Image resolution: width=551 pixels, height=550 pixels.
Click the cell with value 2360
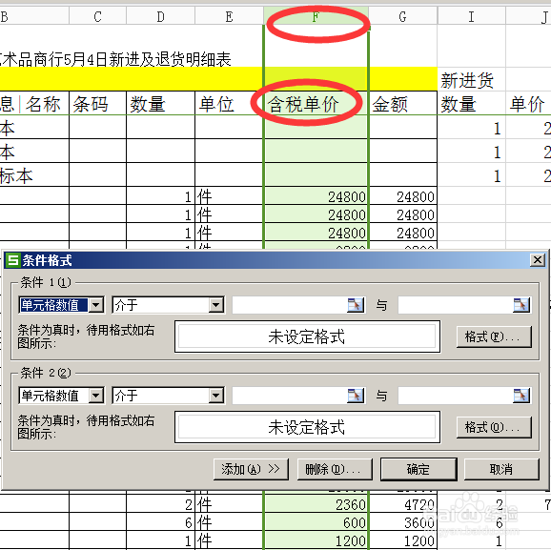(316, 504)
